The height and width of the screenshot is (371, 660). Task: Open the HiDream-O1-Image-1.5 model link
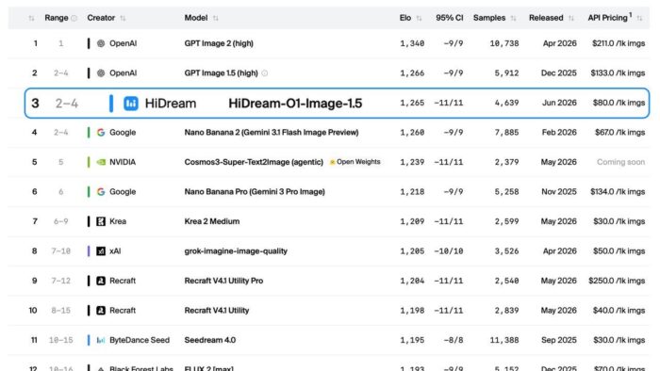(295, 104)
